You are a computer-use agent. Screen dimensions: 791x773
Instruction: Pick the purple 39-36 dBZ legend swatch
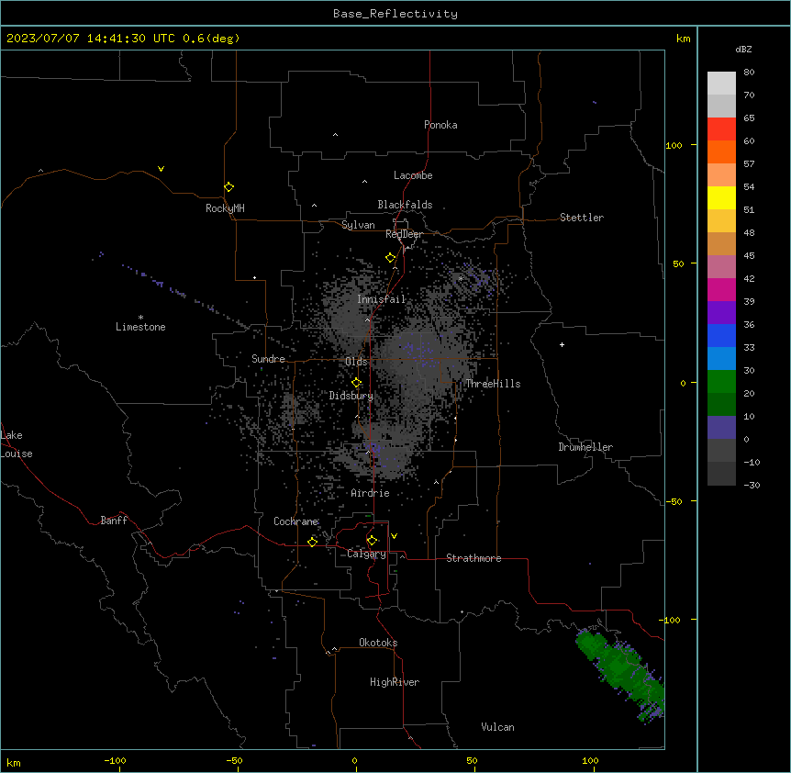(721, 313)
